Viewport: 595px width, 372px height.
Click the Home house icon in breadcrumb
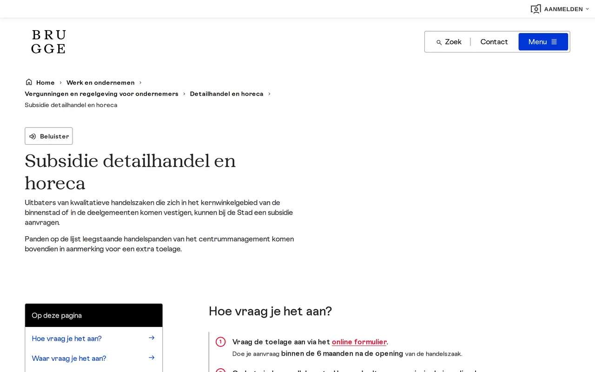pos(29,82)
